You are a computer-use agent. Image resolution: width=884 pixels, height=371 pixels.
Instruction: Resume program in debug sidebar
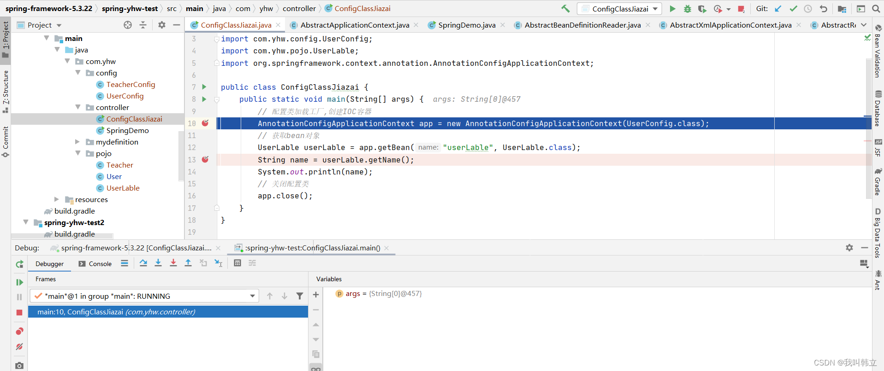(x=19, y=282)
